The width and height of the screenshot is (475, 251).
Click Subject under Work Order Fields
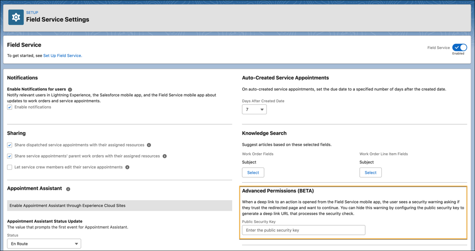pos(249,162)
